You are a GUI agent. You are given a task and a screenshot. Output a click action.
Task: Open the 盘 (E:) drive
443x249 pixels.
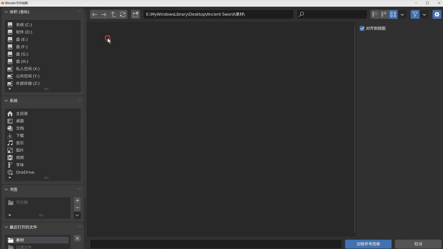[x=43, y=39]
